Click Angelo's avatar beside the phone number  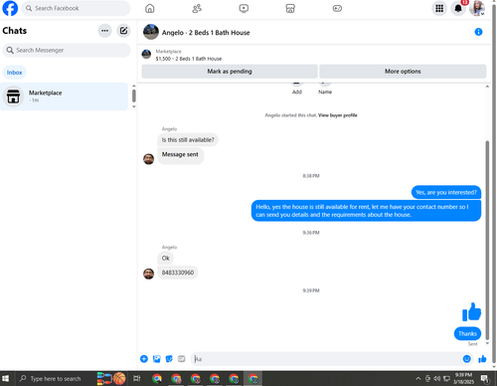[x=148, y=274]
